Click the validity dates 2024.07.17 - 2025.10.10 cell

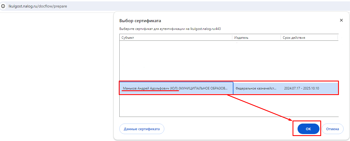(301, 88)
